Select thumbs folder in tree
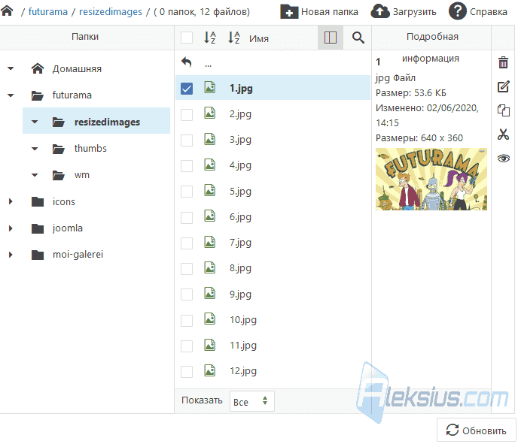The height and width of the screenshot is (444, 518). coord(90,148)
